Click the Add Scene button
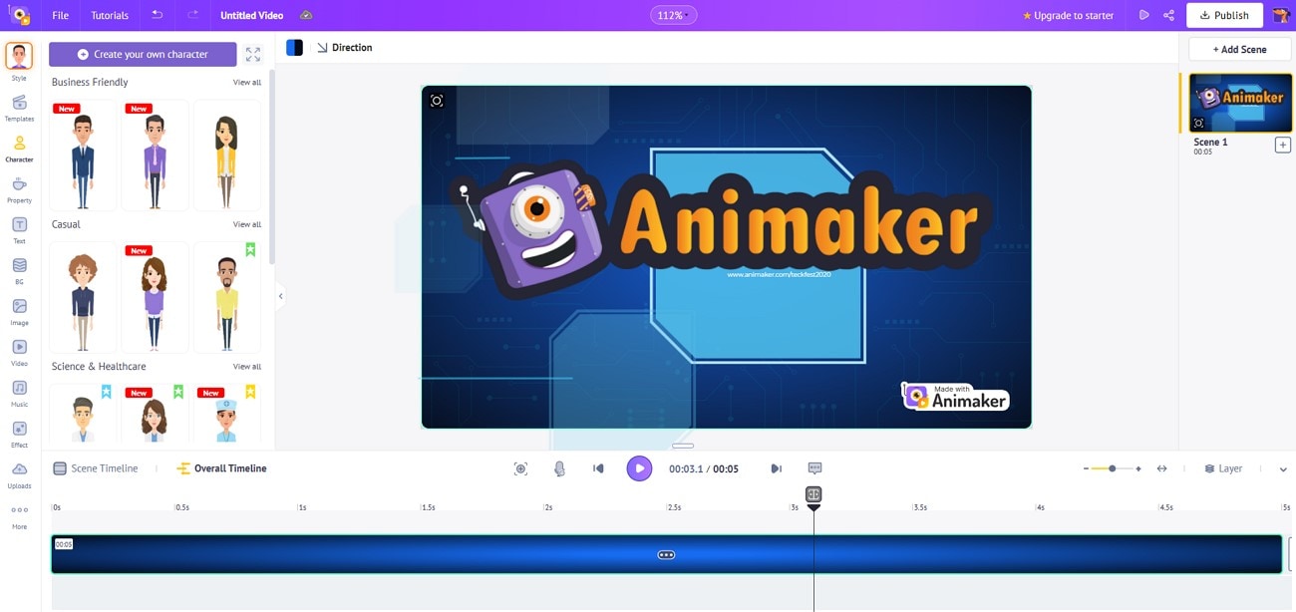Viewport: 1296px width, 612px height. click(1240, 49)
